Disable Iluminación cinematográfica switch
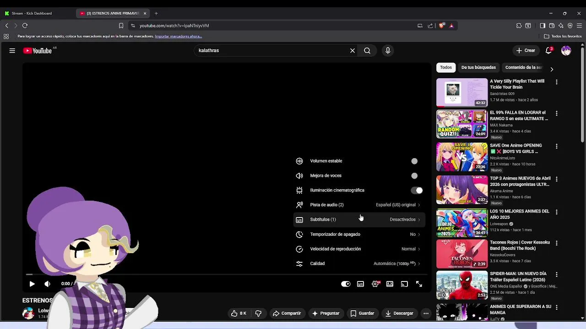This screenshot has height=329, width=586. coord(417,190)
